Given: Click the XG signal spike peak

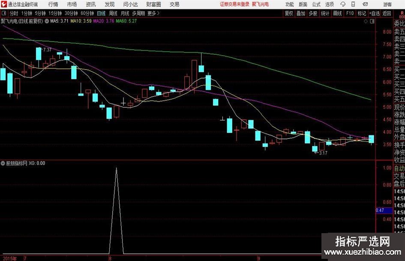Looking at the screenshot, I should point(117,168).
